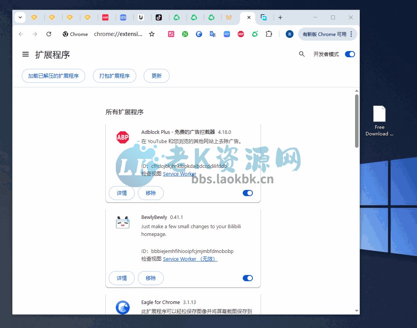Close the current extensions tab
Viewport: 417px width, 328px height.
[249, 17]
